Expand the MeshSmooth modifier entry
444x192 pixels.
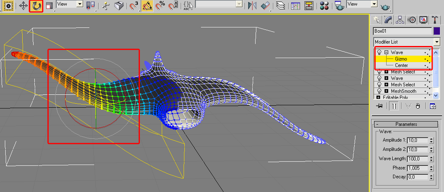(x=386, y=91)
